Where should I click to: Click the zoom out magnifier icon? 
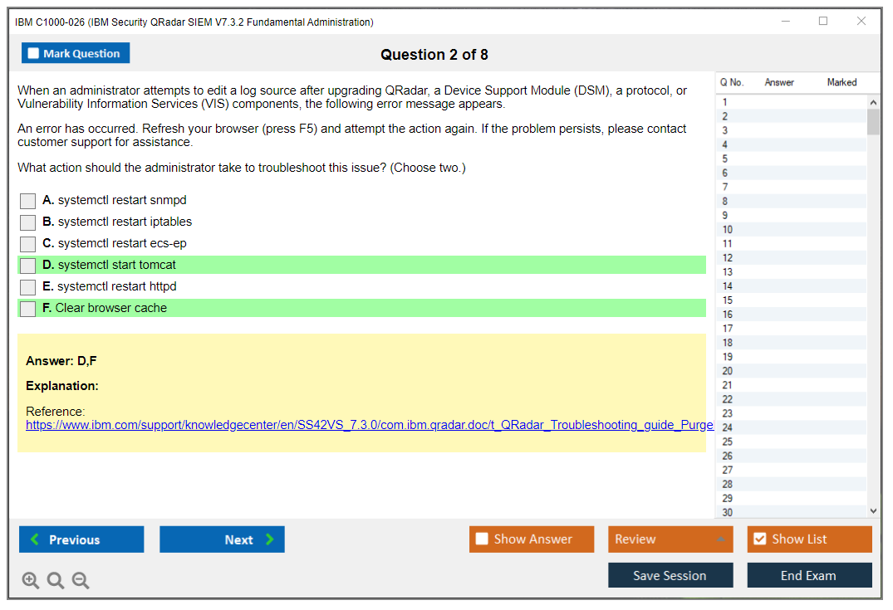point(81,581)
